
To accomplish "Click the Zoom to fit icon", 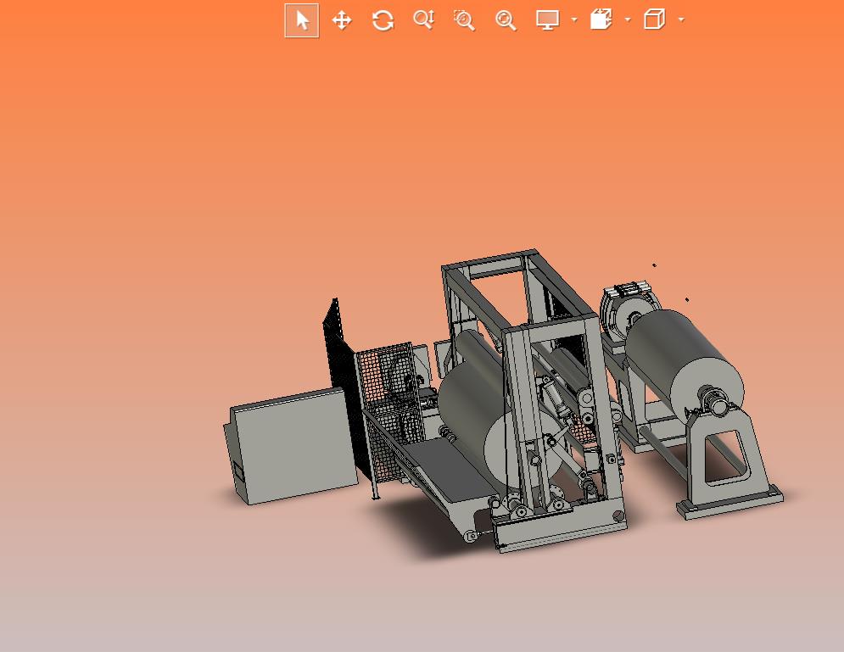I will (x=506, y=20).
